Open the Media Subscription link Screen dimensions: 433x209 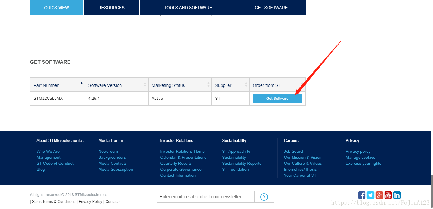[116, 170]
